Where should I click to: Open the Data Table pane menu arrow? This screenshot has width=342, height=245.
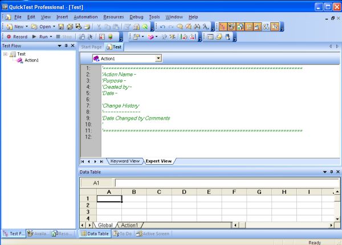[325, 172]
